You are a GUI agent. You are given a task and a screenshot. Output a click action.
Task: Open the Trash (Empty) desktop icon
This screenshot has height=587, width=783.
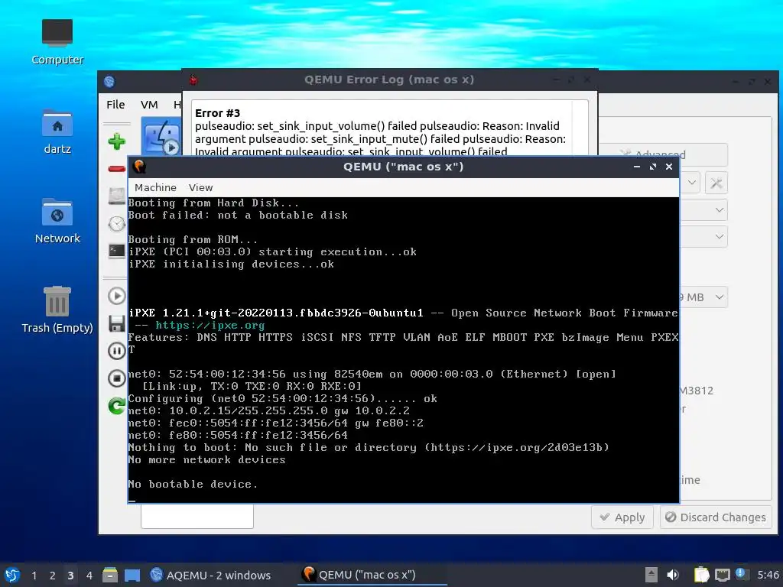[x=57, y=310]
